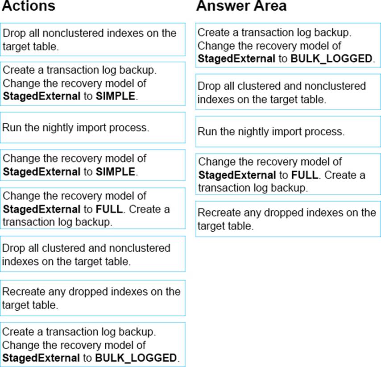This screenshot has width=381, height=367.
Task: Choose 'Drop all clustered and nonclustered indexes' in Actions
Action: pyautogui.click(x=92, y=254)
